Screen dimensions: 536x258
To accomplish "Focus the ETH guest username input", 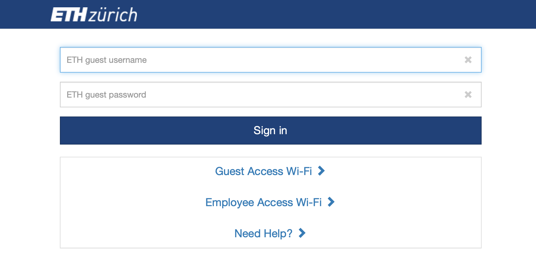I will pos(271,60).
